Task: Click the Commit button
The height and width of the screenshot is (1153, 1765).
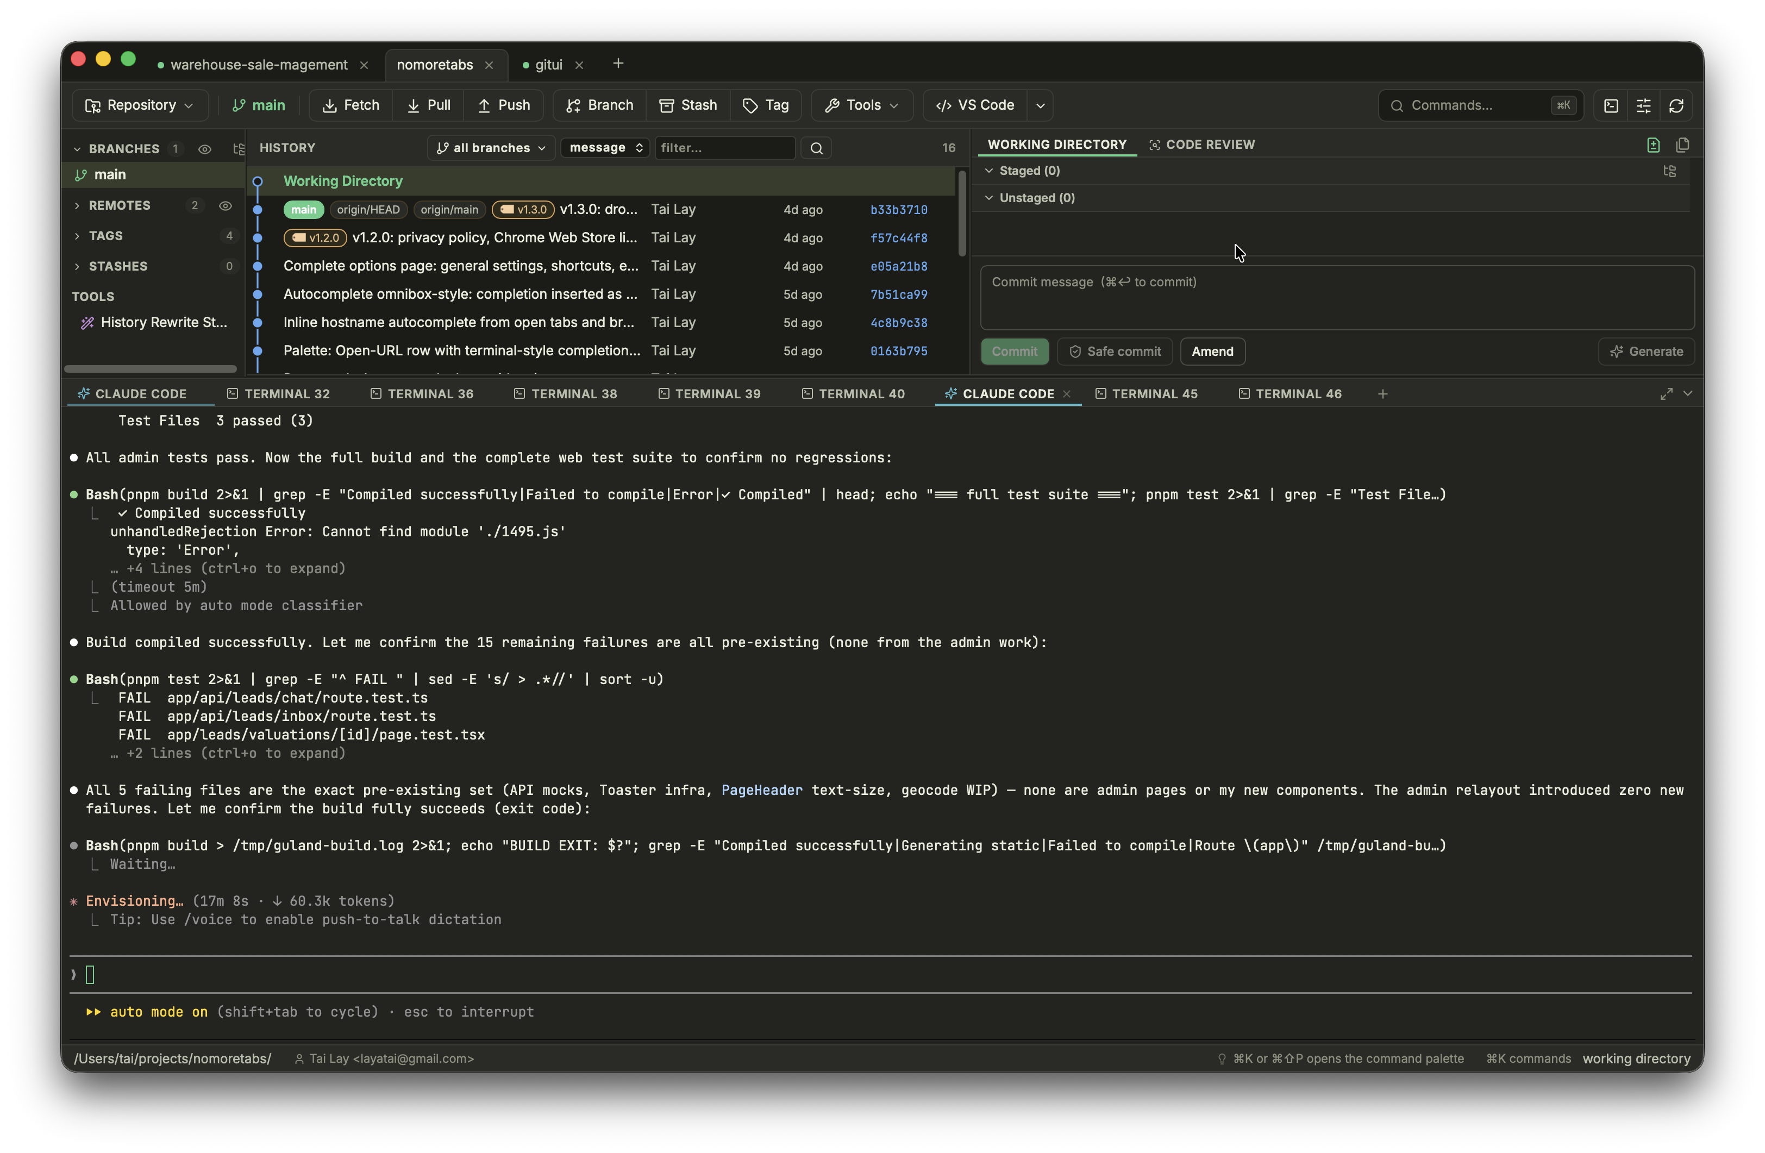Action: point(1015,352)
